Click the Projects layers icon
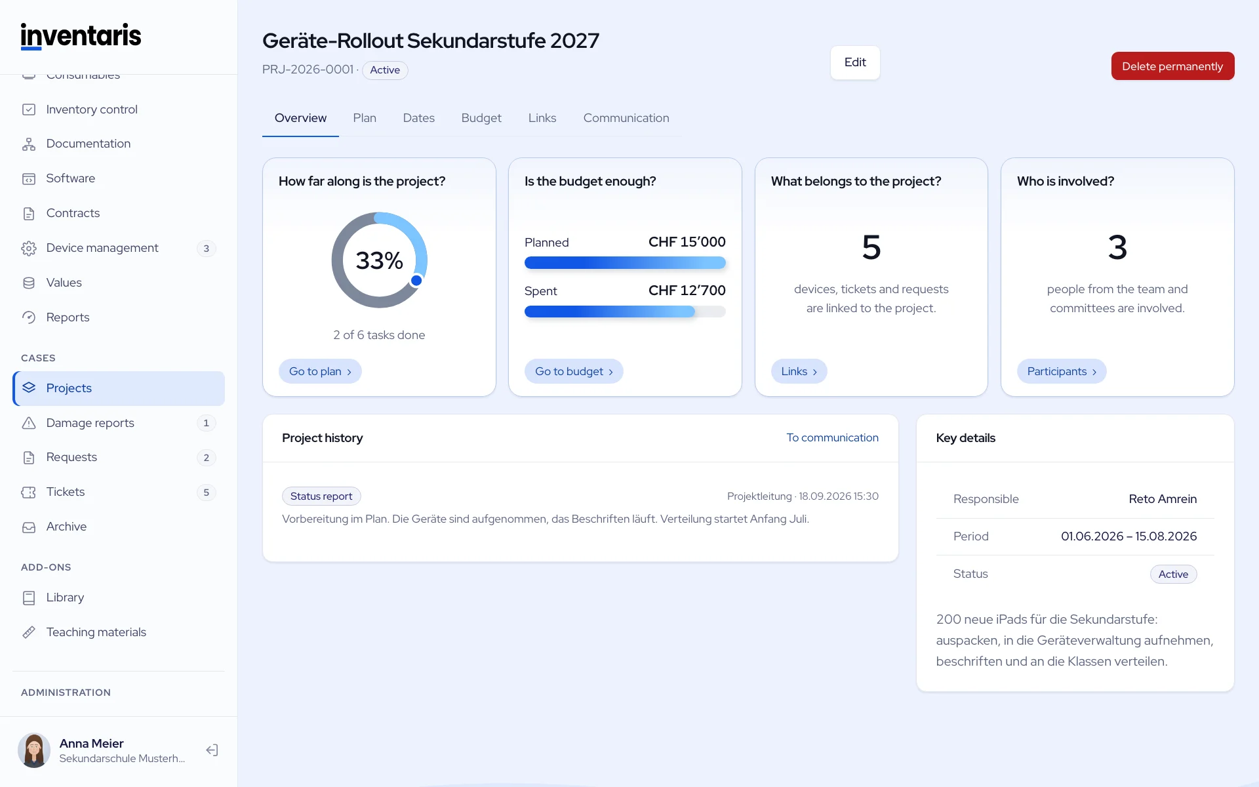This screenshot has height=787, width=1259. (29, 388)
